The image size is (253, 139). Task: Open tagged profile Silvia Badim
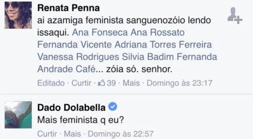(x=148, y=57)
